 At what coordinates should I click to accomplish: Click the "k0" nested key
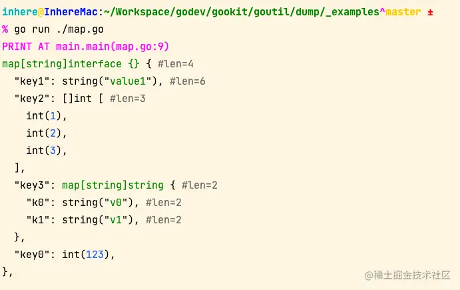[37, 203]
